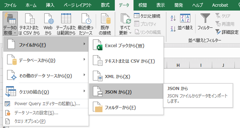Click the データ ソースの設定 gear icon
The width and height of the screenshot is (240, 128).
coord(7,113)
